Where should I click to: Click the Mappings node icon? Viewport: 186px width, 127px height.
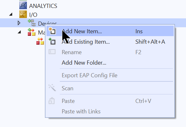pos(32,32)
